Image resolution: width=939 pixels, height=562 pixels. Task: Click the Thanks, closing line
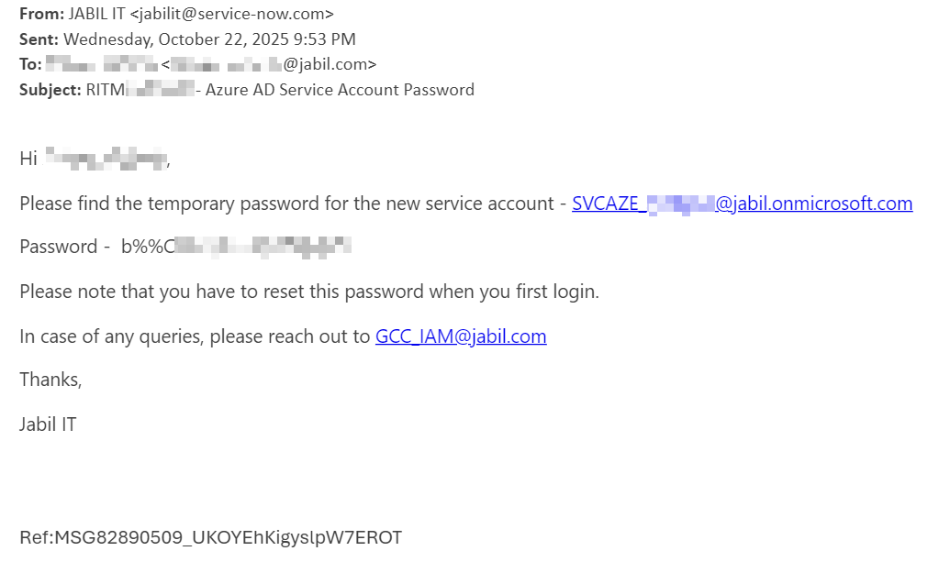coord(50,380)
